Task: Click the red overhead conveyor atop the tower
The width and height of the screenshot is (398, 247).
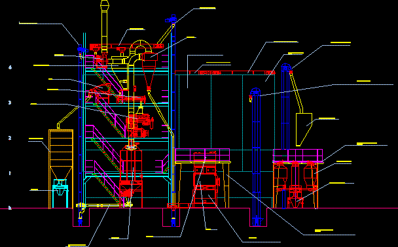Action: click(126, 46)
